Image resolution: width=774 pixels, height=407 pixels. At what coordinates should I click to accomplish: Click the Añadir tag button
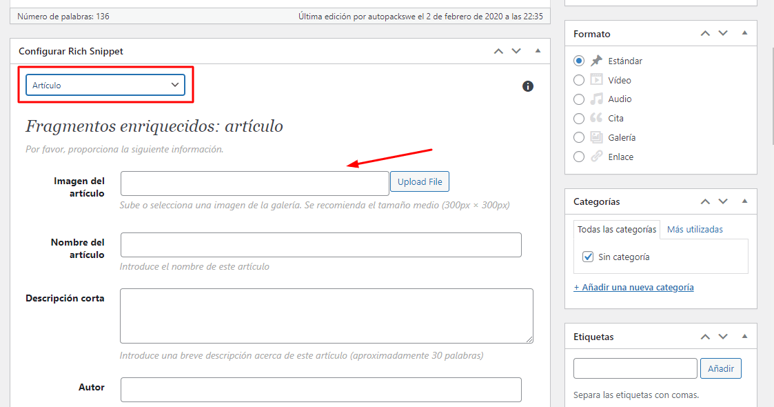coord(721,368)
